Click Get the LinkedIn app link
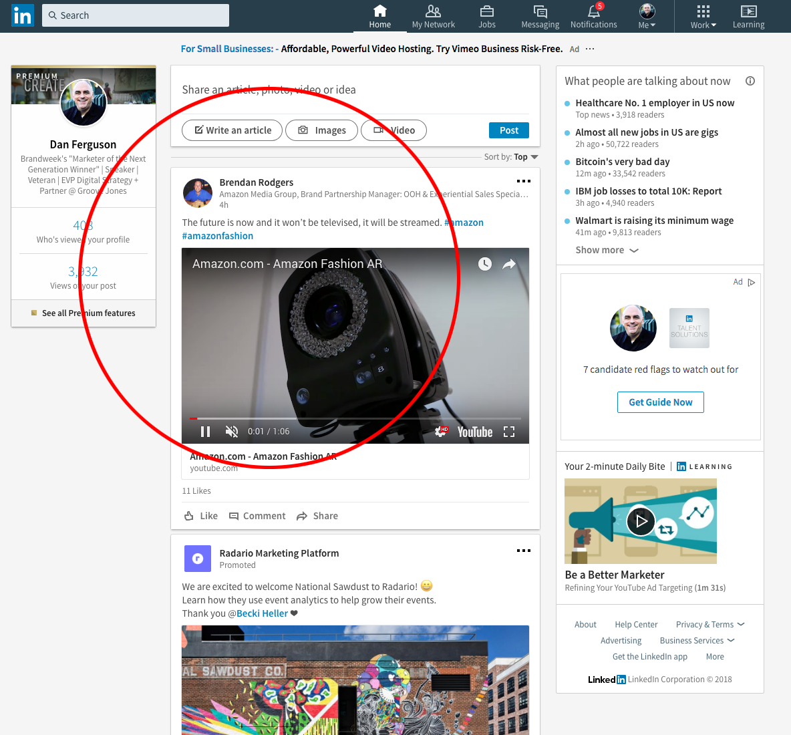 650,657
